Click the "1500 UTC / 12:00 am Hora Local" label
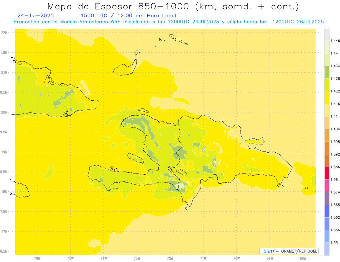 tap(128, 16)
